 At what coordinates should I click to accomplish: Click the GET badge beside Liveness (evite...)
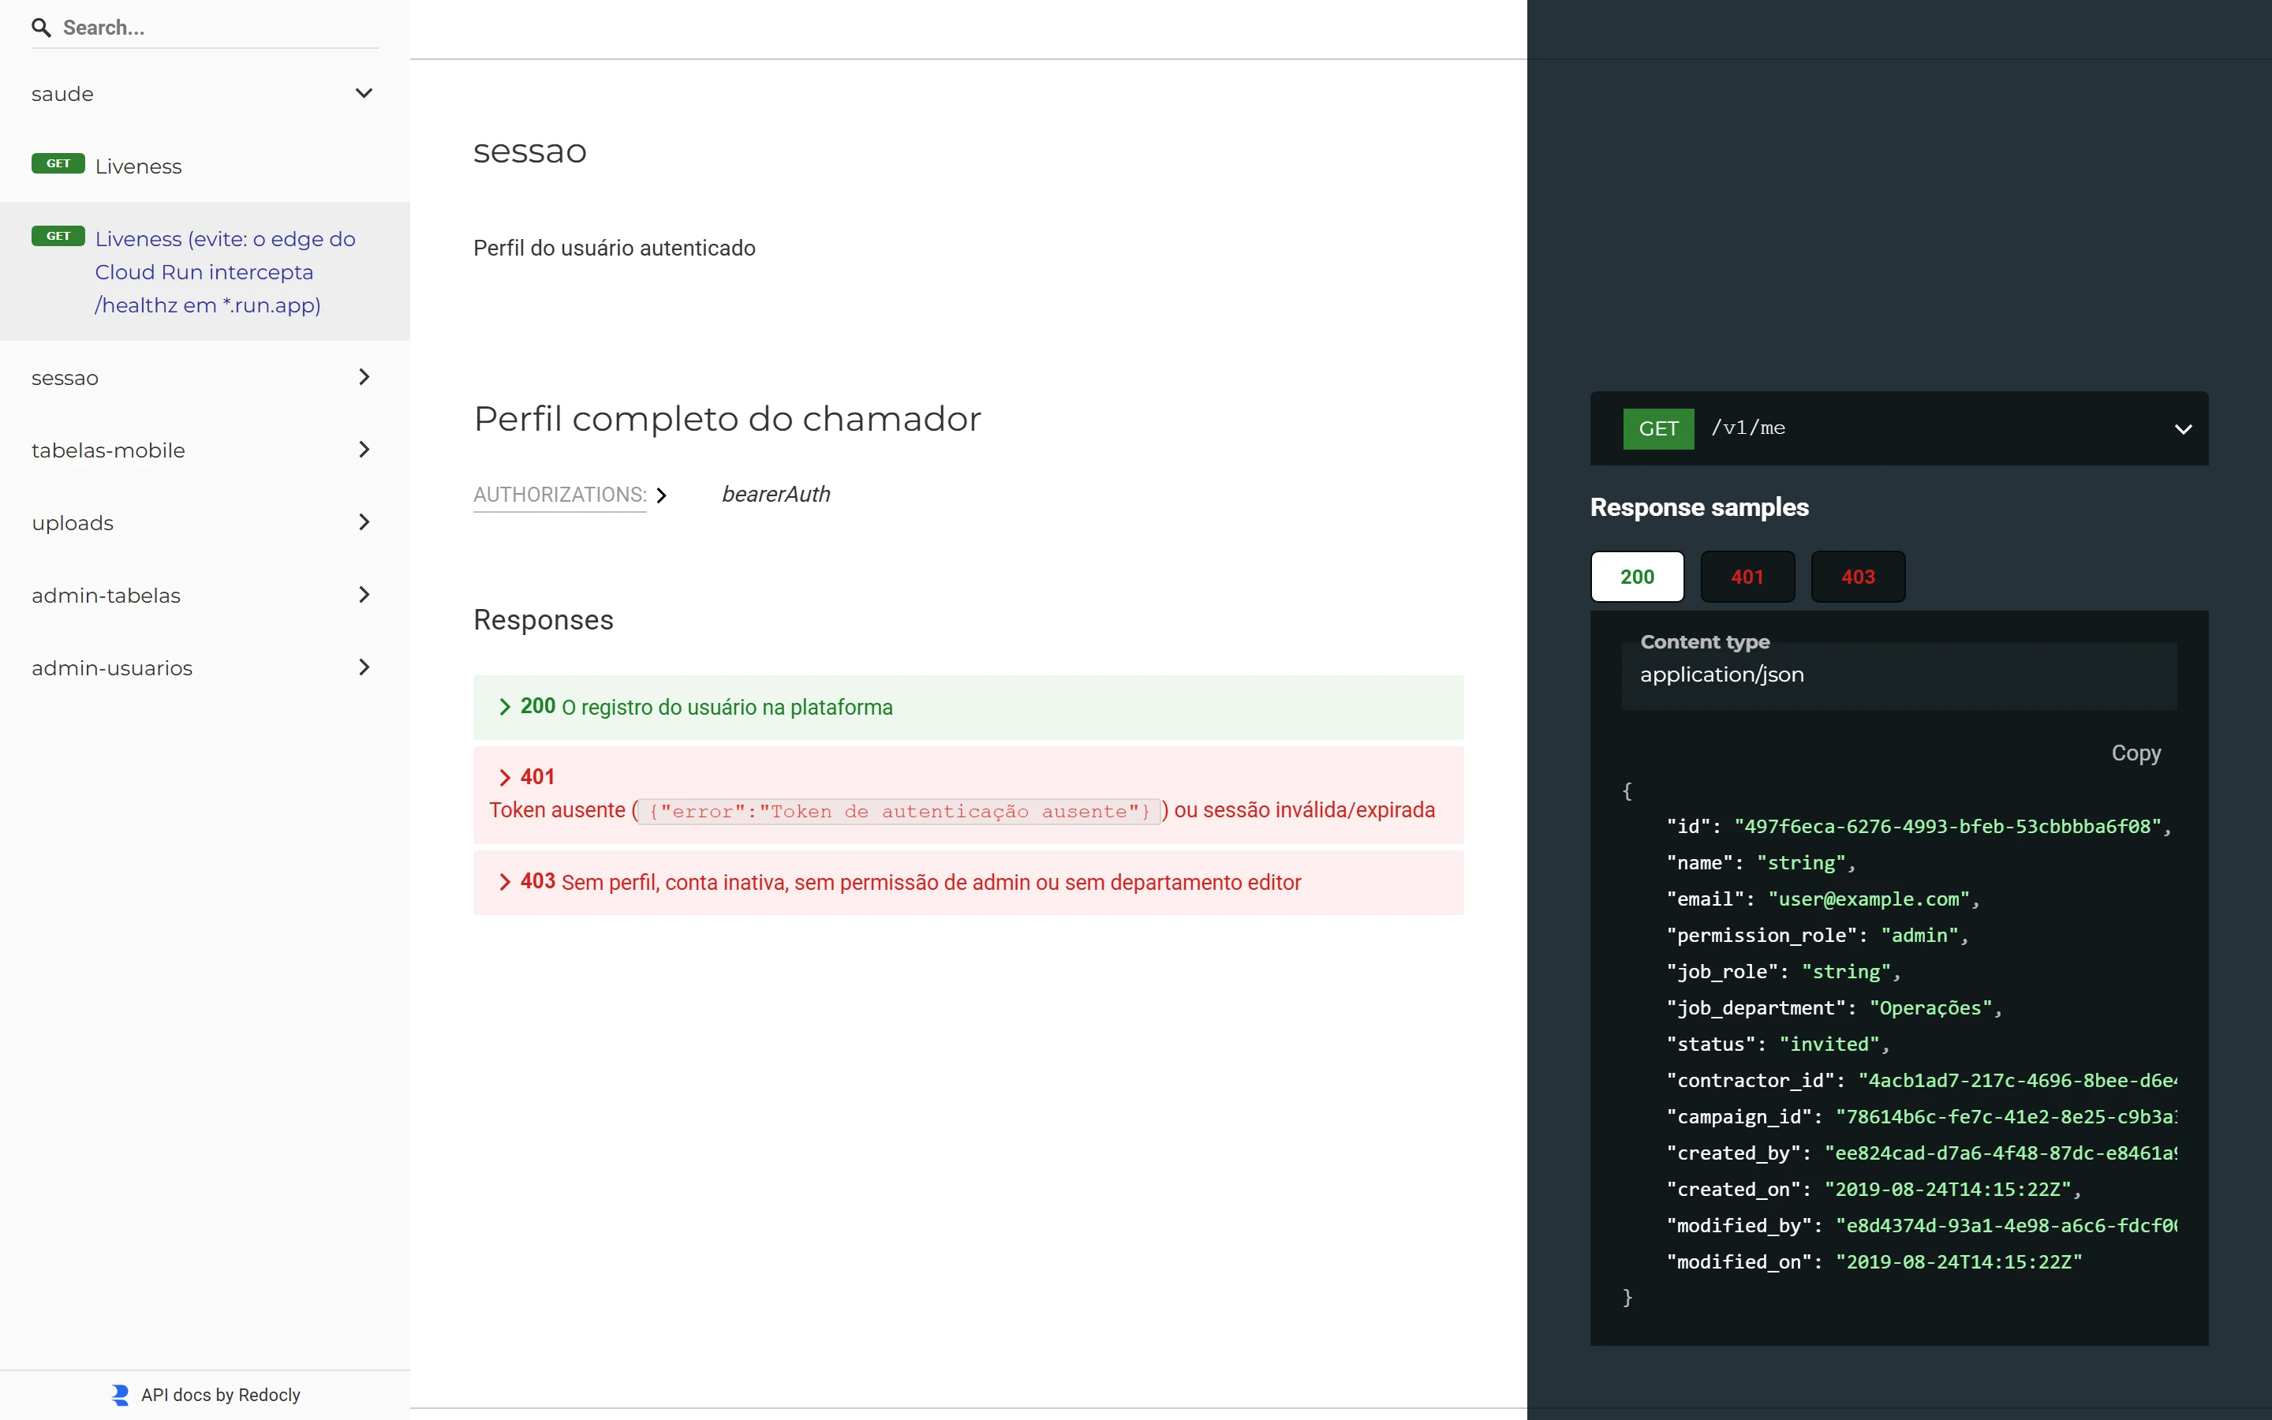point(58,237)
